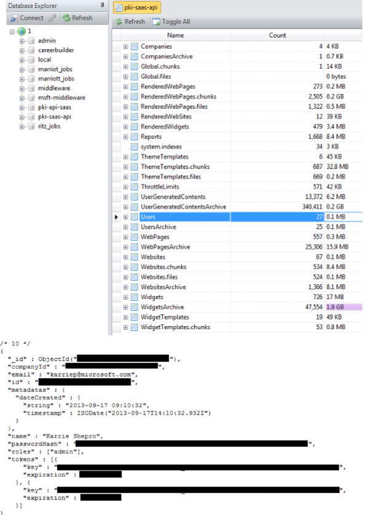Select the msft-middleware database icon
Screen dimensions: 369x515
[x=31, y=98]
